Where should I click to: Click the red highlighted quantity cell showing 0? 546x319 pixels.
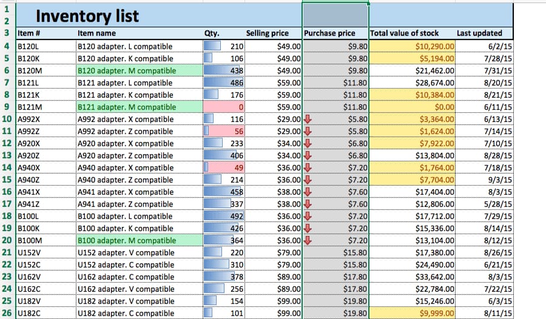(224, 107)
